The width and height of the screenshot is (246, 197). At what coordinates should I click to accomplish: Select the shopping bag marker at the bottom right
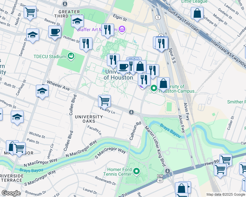[182, 188]
